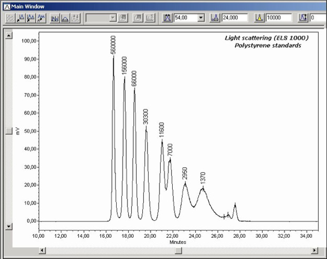Click the horizontal scrollbar thumb below the Minutes axis
The width and height of the screenshot is (327, 259).
[x=178, y=250]
